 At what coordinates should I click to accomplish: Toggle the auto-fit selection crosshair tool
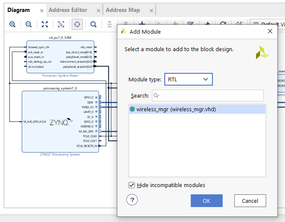click(77, 24)
